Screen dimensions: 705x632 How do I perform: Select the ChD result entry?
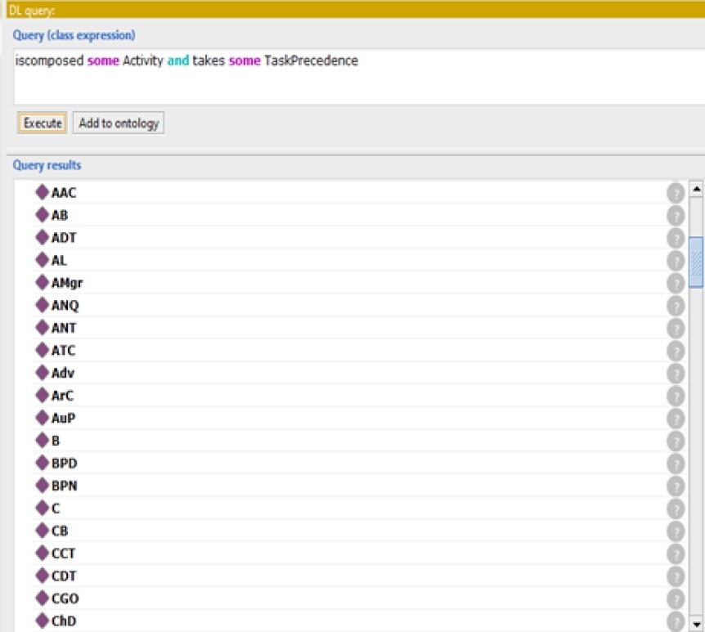pyautogui.click(x=64, y=621)
